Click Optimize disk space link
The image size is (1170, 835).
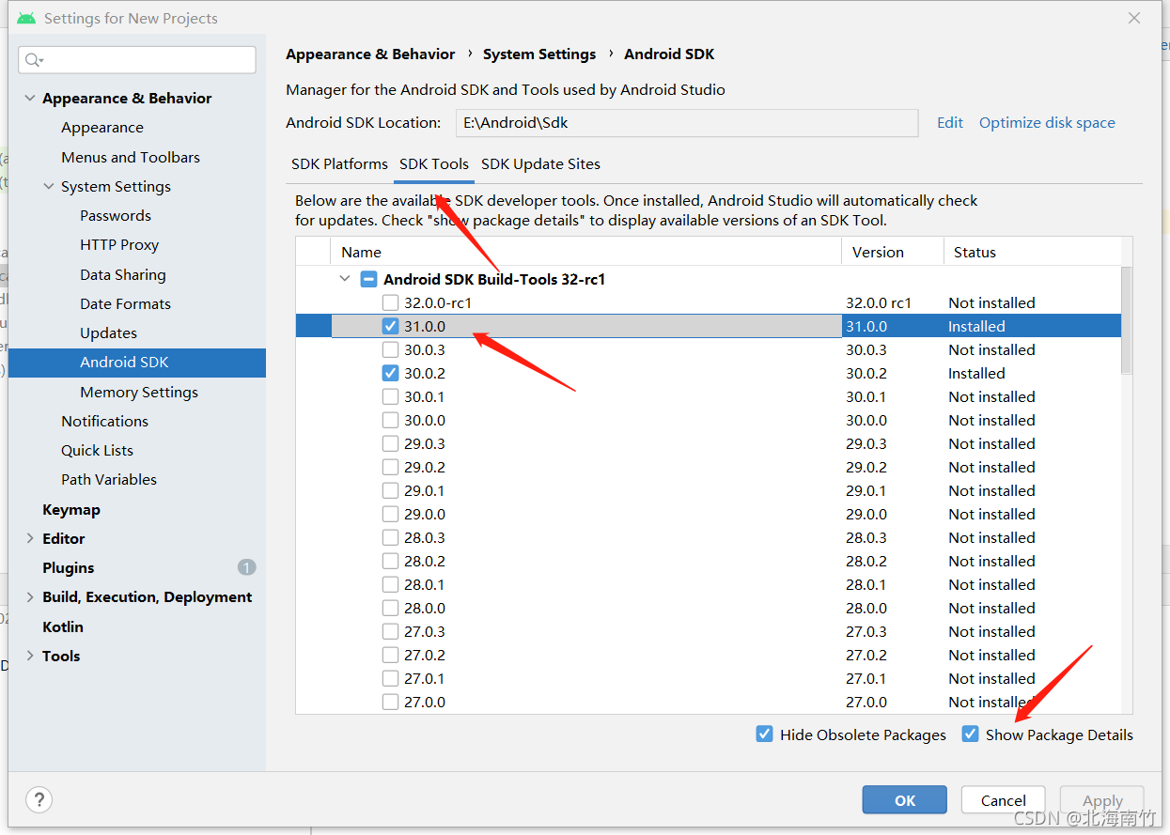1047,122
